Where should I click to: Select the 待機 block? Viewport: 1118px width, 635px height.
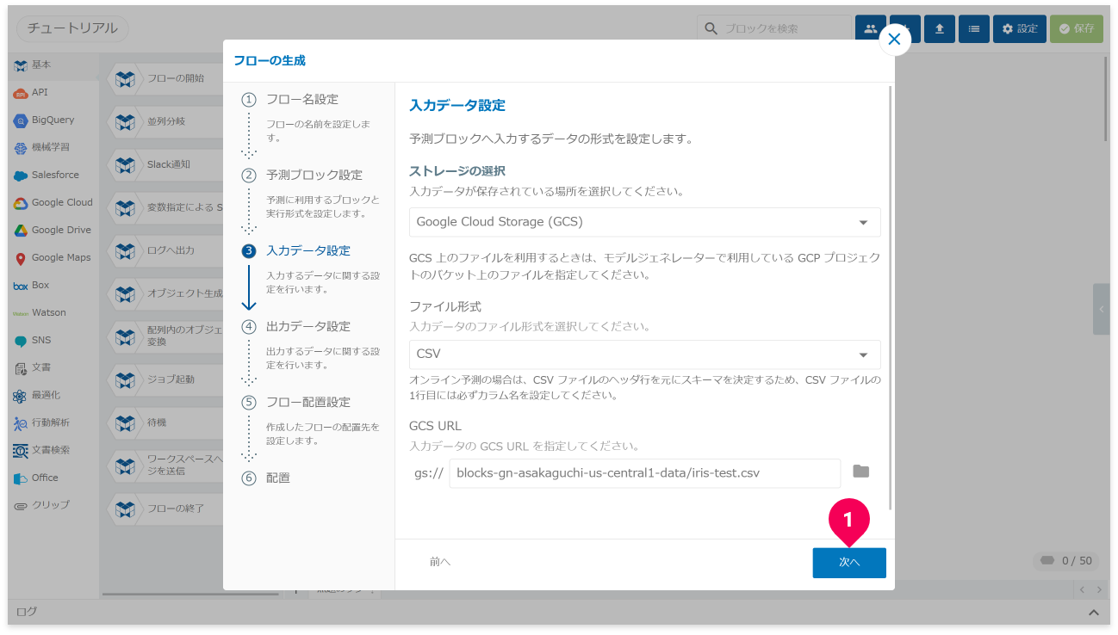pyautogui.click(x=165, y=422)
